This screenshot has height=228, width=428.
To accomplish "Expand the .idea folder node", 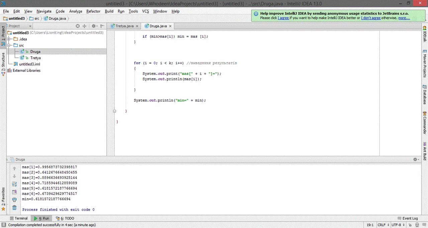I will (9, 39).
